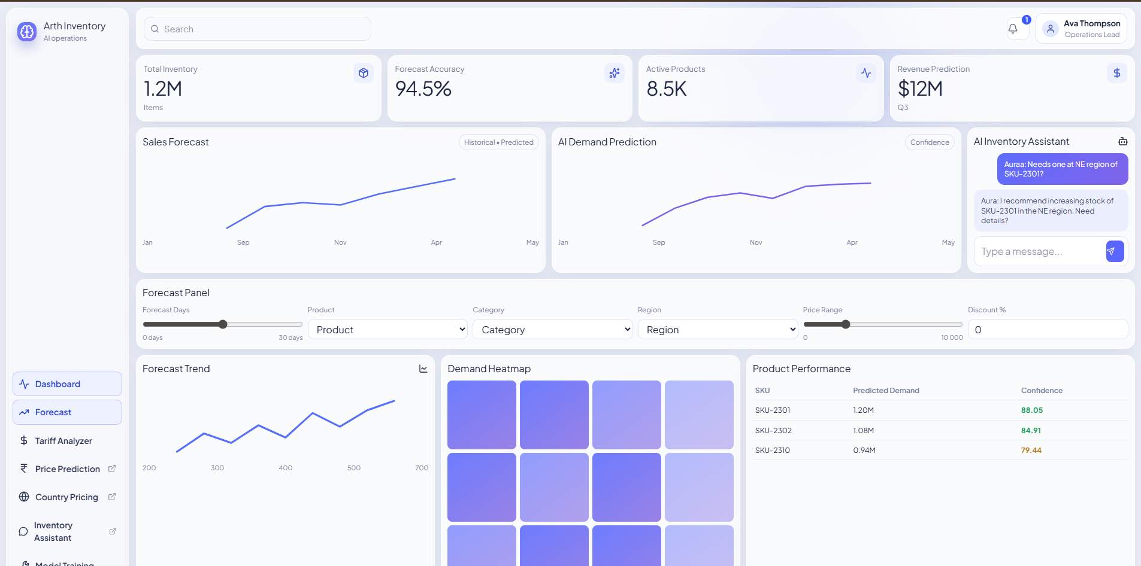The height and width of the screenshot is (566, 1141).
Task: Click the robot icon in AI Inventory Assistant
Action: coord(1122,142)
